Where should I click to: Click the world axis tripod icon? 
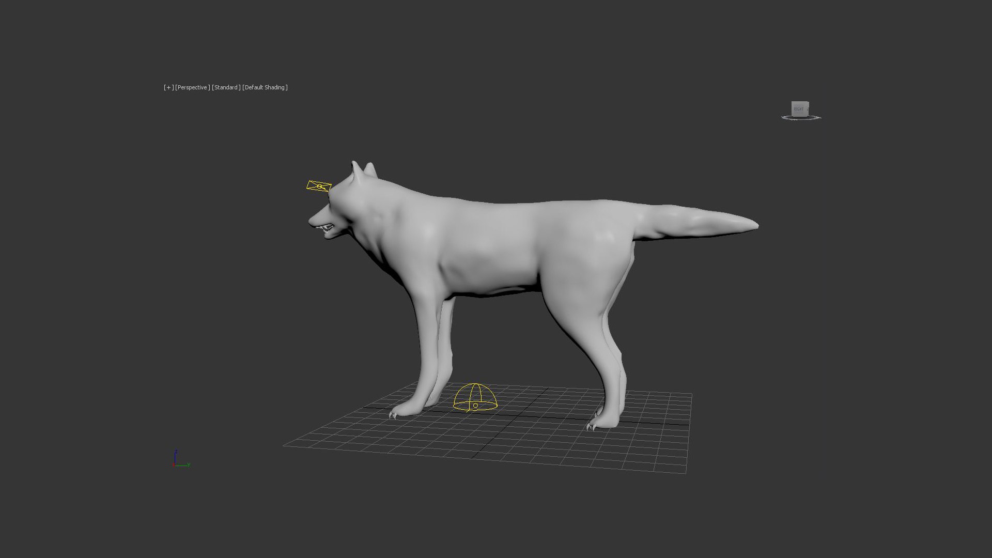pyautogui.click(x=181, y=459)
